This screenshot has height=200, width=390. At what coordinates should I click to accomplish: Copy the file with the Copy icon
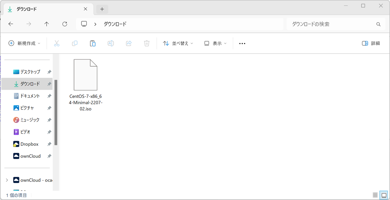pyautogui.click(x=75, y=43)
